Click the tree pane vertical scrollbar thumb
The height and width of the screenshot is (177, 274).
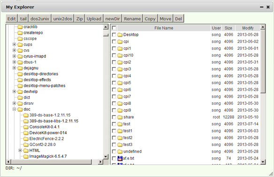(106, 35)
